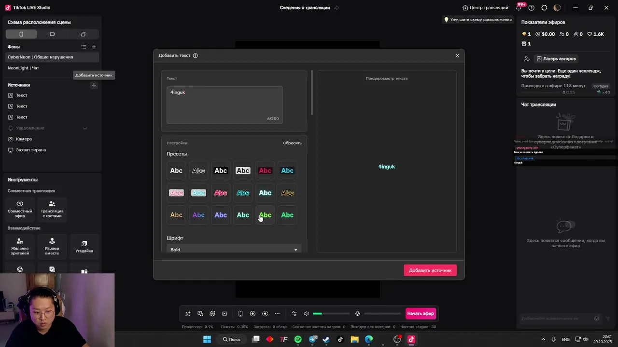Open Центр трансляций
The width and height of the screenshot is (618, 347).
pyautogui.click(x=485, y=8)
